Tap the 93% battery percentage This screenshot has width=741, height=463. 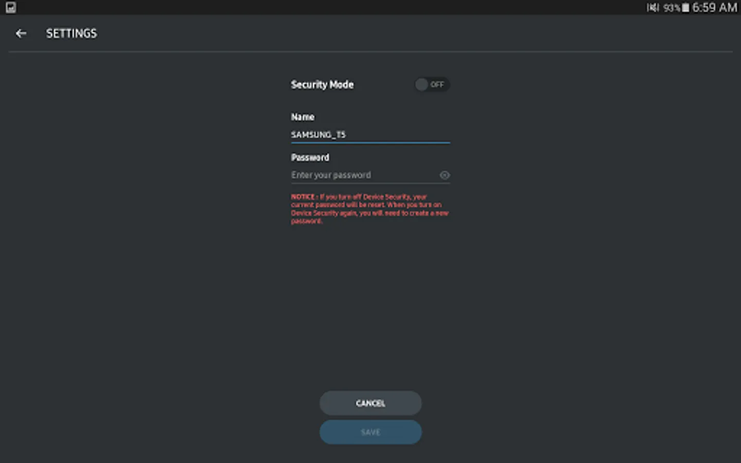[672, 8]
